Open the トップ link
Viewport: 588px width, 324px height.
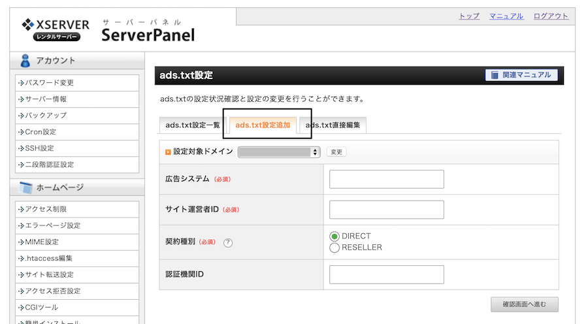click(469, 16)
